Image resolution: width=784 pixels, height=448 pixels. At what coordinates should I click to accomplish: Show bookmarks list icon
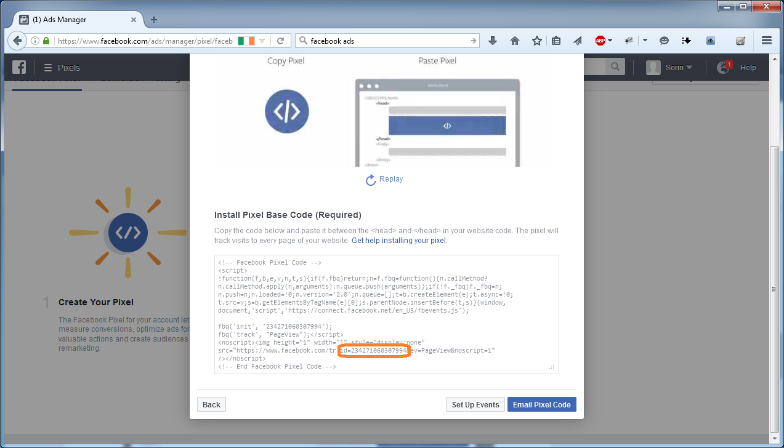556,41
